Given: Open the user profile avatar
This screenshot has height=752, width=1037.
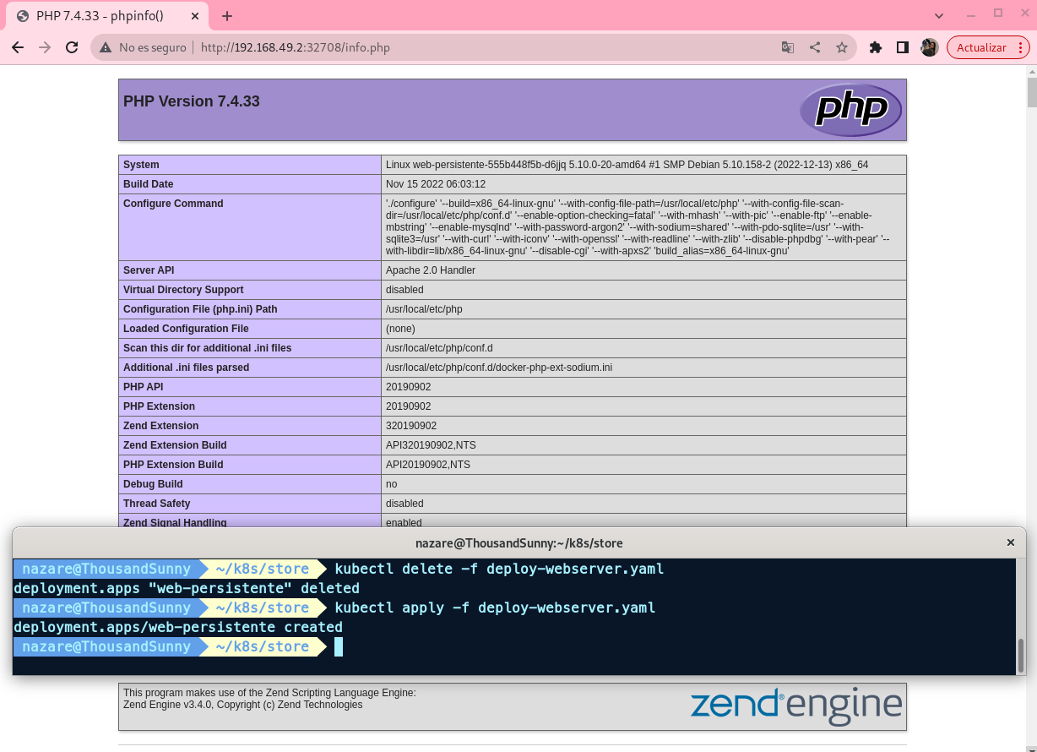Looking at the screenshot, I should (929, 47).
